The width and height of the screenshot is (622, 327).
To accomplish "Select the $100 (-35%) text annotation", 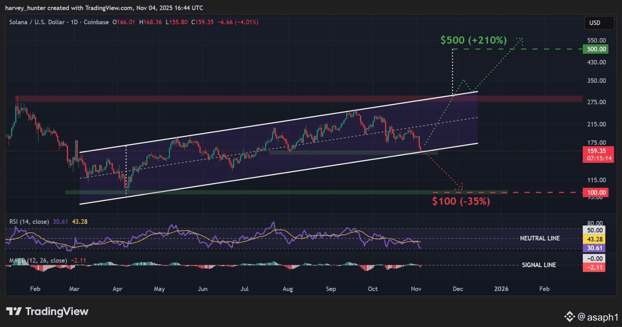I will pyautogui.click(x=461, y=201).
